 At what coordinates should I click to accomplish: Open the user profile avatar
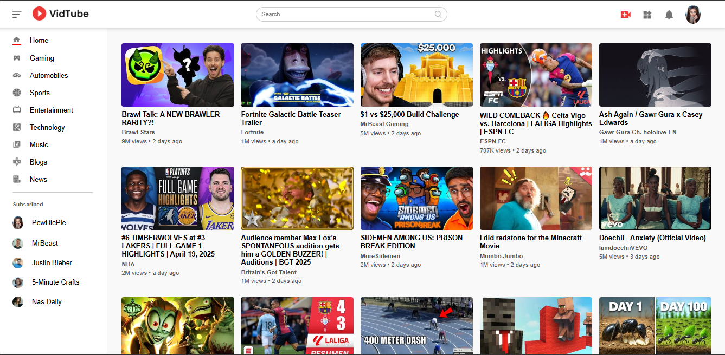pyautogui.click(x=693, y=15)
